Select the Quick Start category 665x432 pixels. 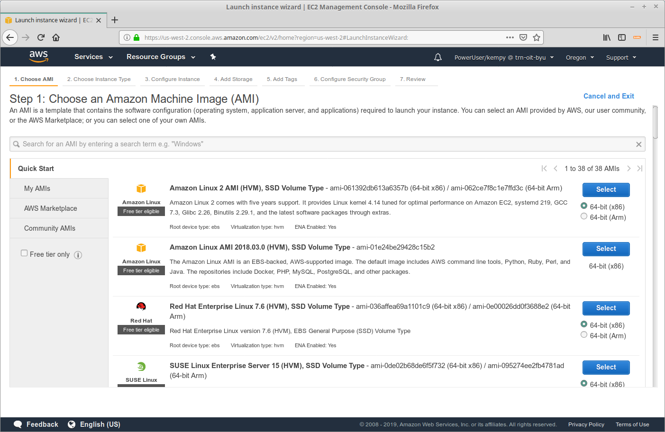[59, 169]
